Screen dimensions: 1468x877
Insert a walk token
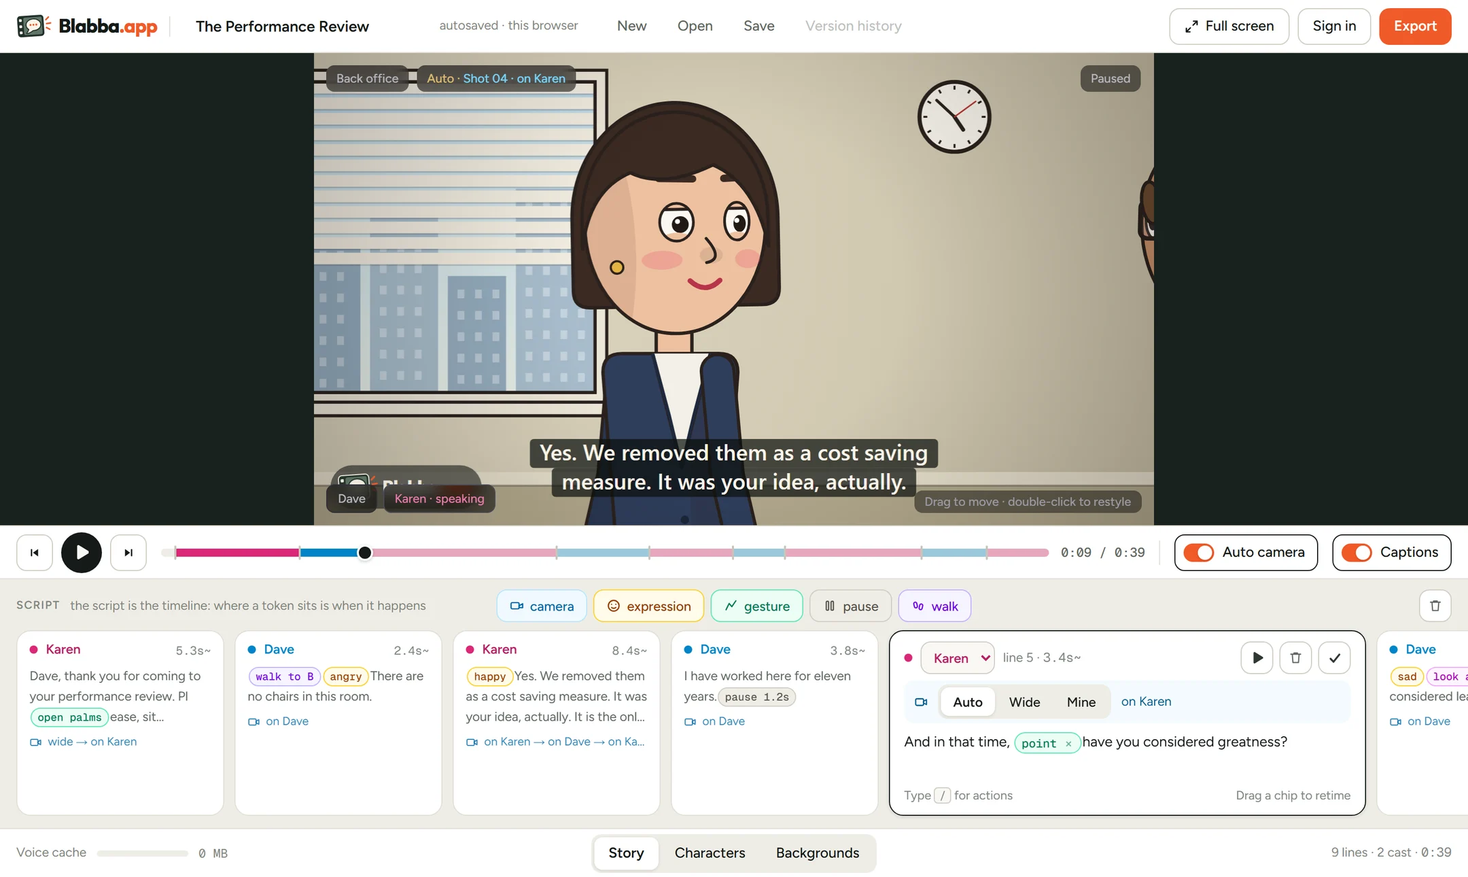(934, 606)
